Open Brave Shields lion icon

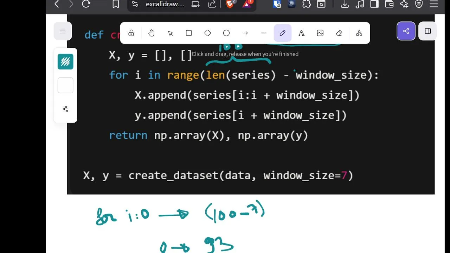point(230,4)
